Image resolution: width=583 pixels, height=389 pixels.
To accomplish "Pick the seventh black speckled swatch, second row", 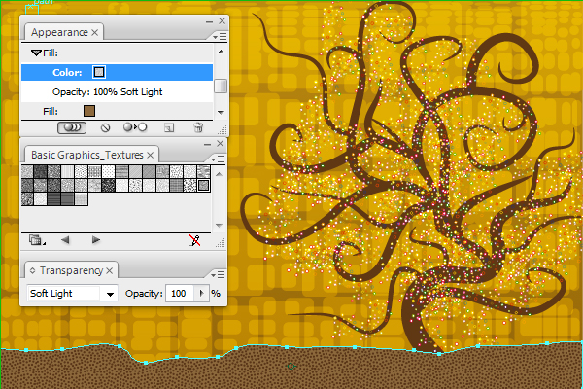I will point(108,185).
